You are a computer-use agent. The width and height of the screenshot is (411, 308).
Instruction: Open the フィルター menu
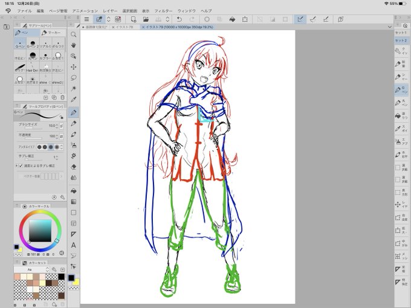[163, 11]
